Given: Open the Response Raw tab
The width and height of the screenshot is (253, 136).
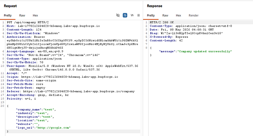Looking at the screenshot, I should [165, 15].
